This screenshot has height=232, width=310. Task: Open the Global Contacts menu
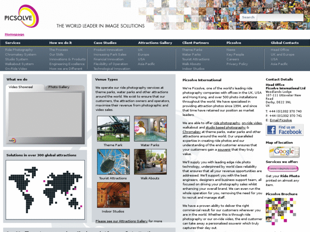285,43
